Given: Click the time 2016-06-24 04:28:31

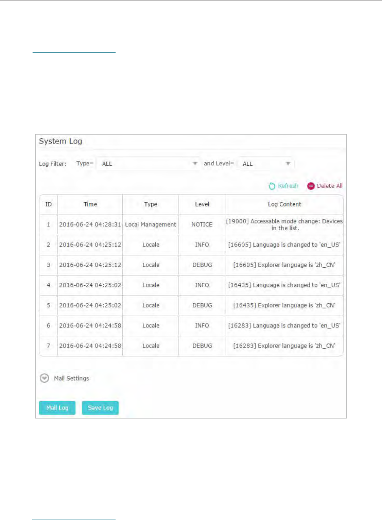Looking at the screenshot, I should pyautogui.click(x=90, y=224).
